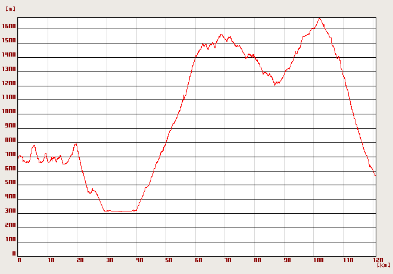Click the 120 label on distance axis
Screen dimensions: 393x274
click(378, 260)
